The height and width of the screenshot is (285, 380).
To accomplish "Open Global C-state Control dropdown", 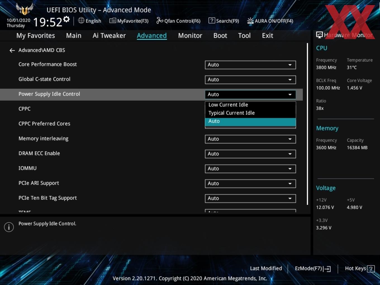I will point(250,80).
